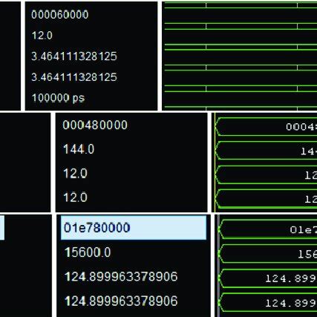Click the 0004 bus waveform segment
Image resolution: width=317 pixels, height=317 pixels.
point(267,127)
